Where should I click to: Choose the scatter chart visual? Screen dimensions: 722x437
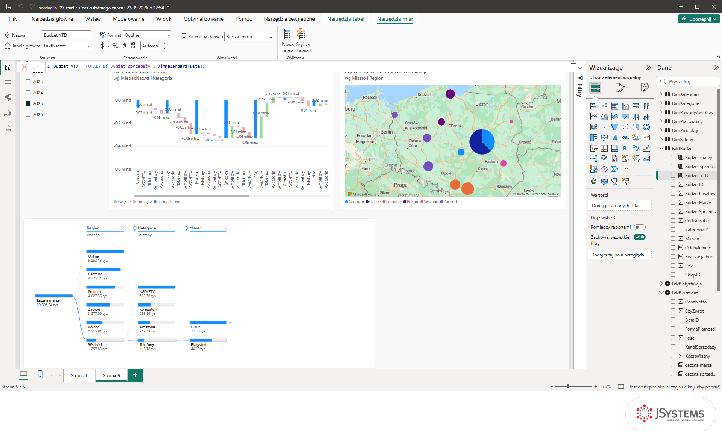tap(625, 127)
